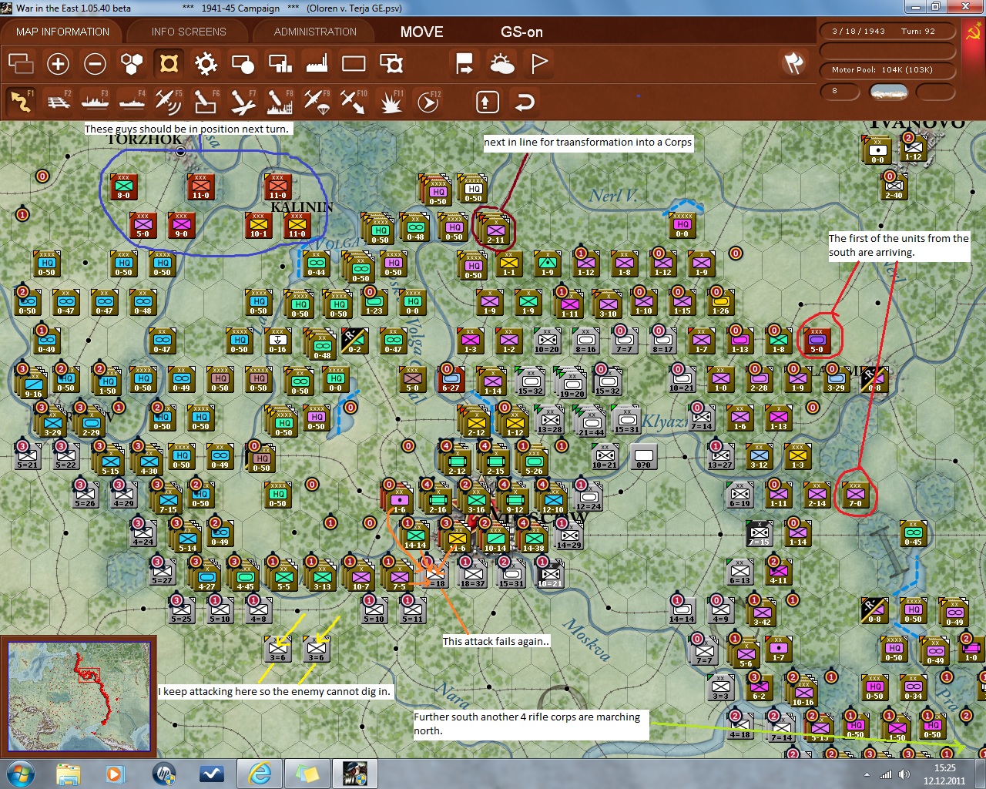Switch to the INFO SCREENS tab
Screen dimensions: 986x789
(x=189, y=32)
